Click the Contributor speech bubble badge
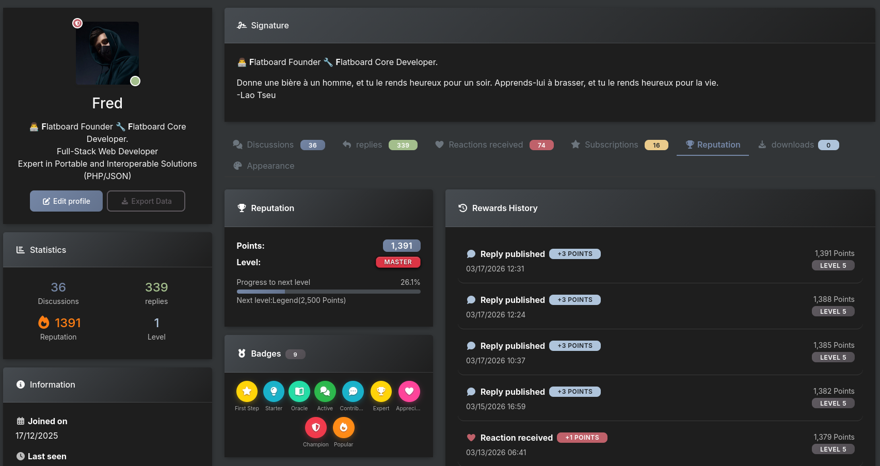This screenshot has height=466, width=880. (x=353, y=392)
